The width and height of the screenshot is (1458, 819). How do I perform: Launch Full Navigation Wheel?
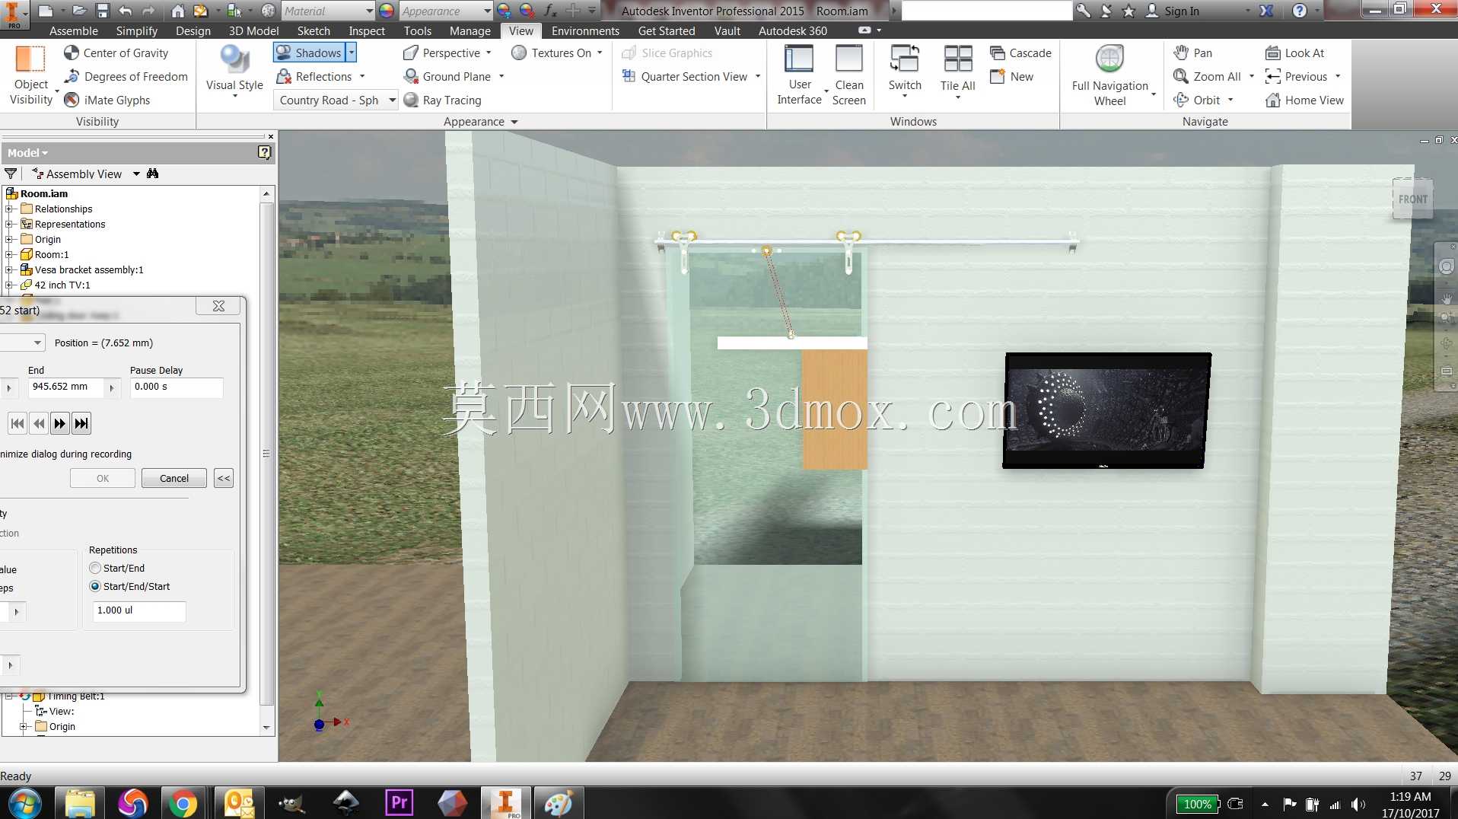pyautogui.click(x=1109, y=75)
